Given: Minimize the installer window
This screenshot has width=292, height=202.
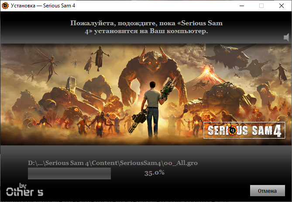Looking at the screenshot, I should (242, 6).
